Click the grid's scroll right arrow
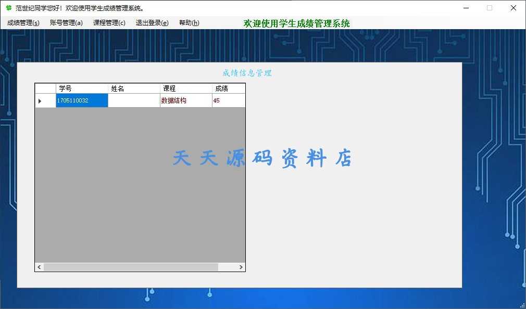Image resolution: width=526 pixels, height=309 pixels. coord(241,267)
